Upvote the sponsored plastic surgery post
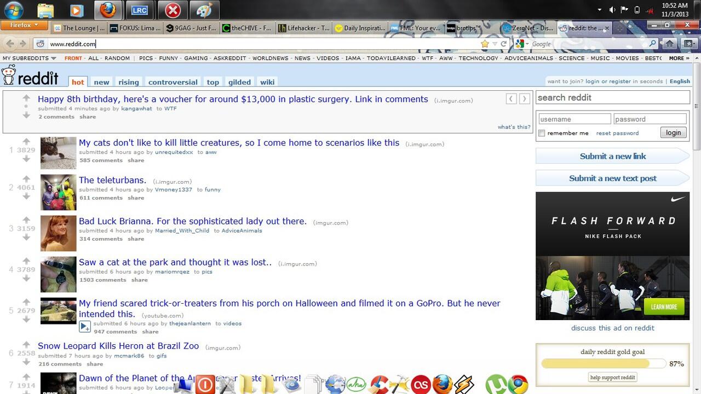The image size is (701, 394). tap(26, 99)
